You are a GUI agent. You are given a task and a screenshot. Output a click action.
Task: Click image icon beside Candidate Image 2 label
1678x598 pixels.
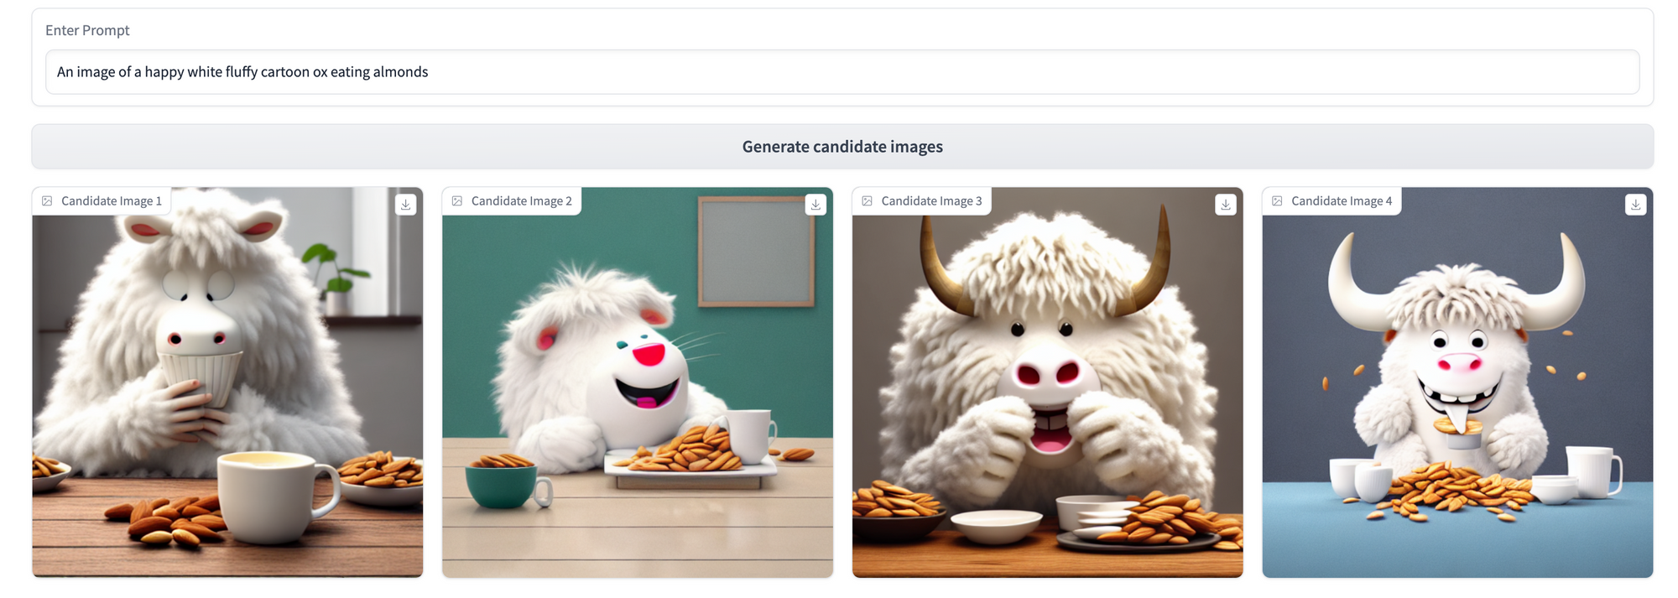(457, 201)
